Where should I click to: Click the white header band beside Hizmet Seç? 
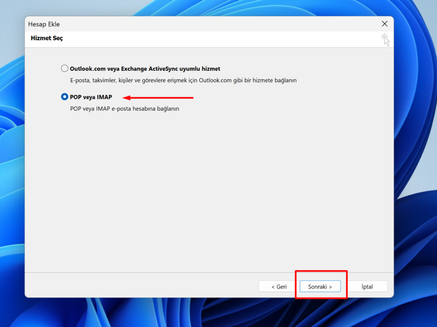[x=213, y=39]
